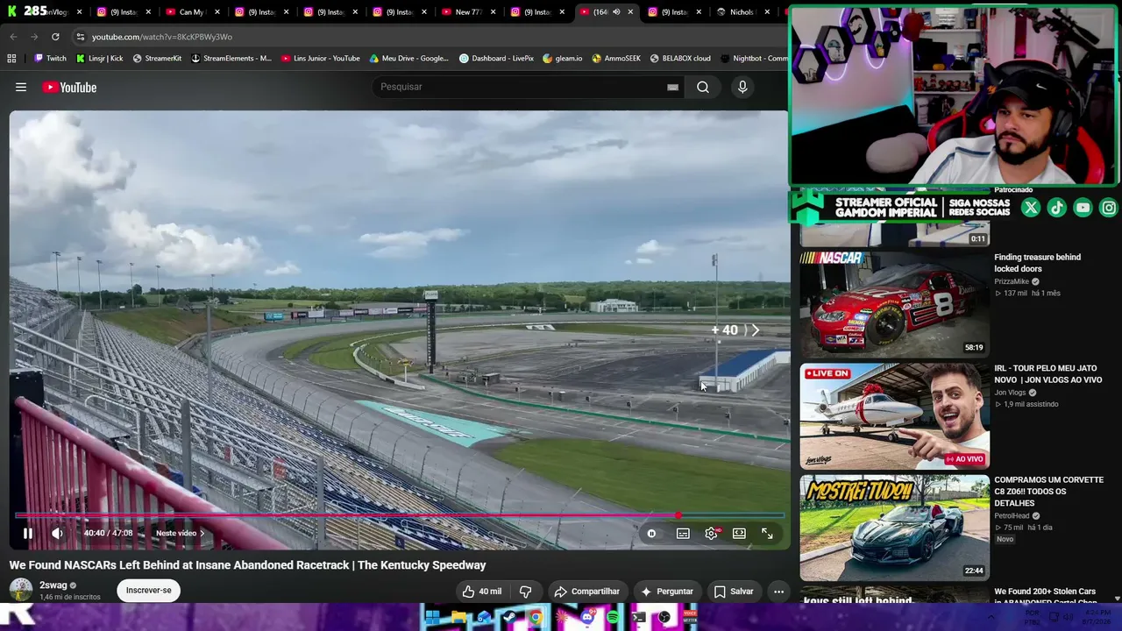This screenshot has height=631, width=1122.
Task: Open the NASCAR number 8 car thumbnail
Action: point(894,303)
